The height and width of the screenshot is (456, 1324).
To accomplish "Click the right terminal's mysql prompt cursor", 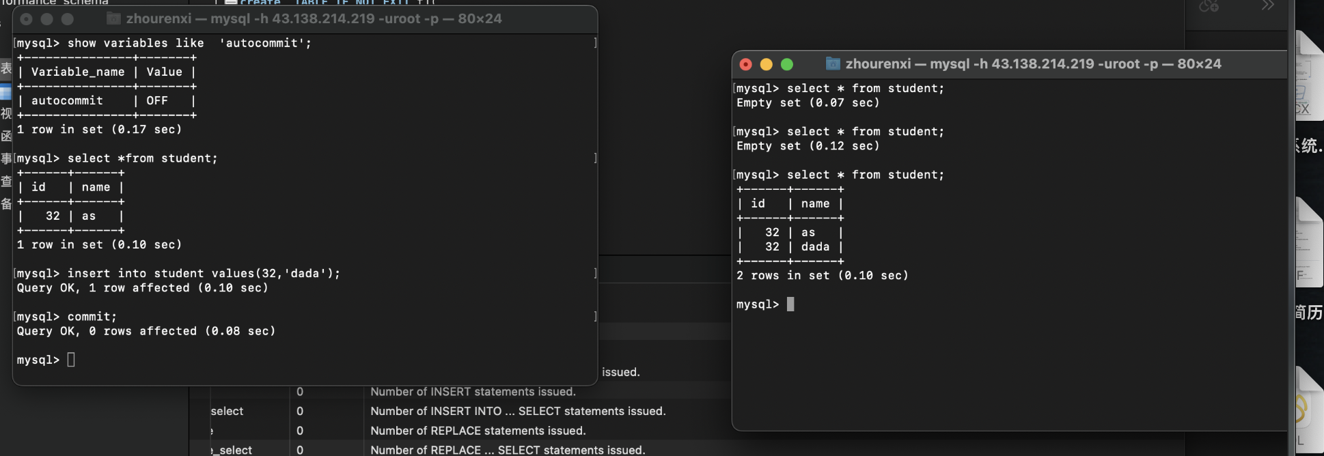I will 790,304.
